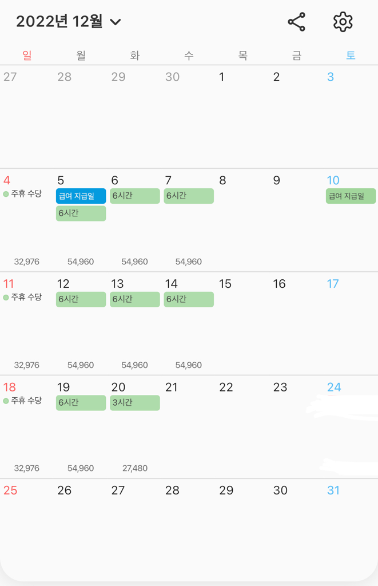Select the 6시간 shift on December 14
This screenshot has width=378, height=586.
tap(189, 299)
